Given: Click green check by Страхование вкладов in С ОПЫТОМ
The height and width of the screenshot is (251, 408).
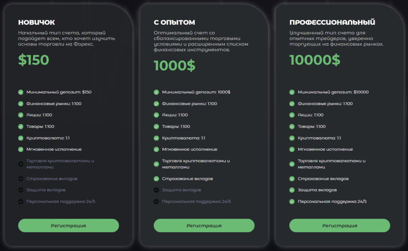Looking at the screenshot, I should coord(156,179).
